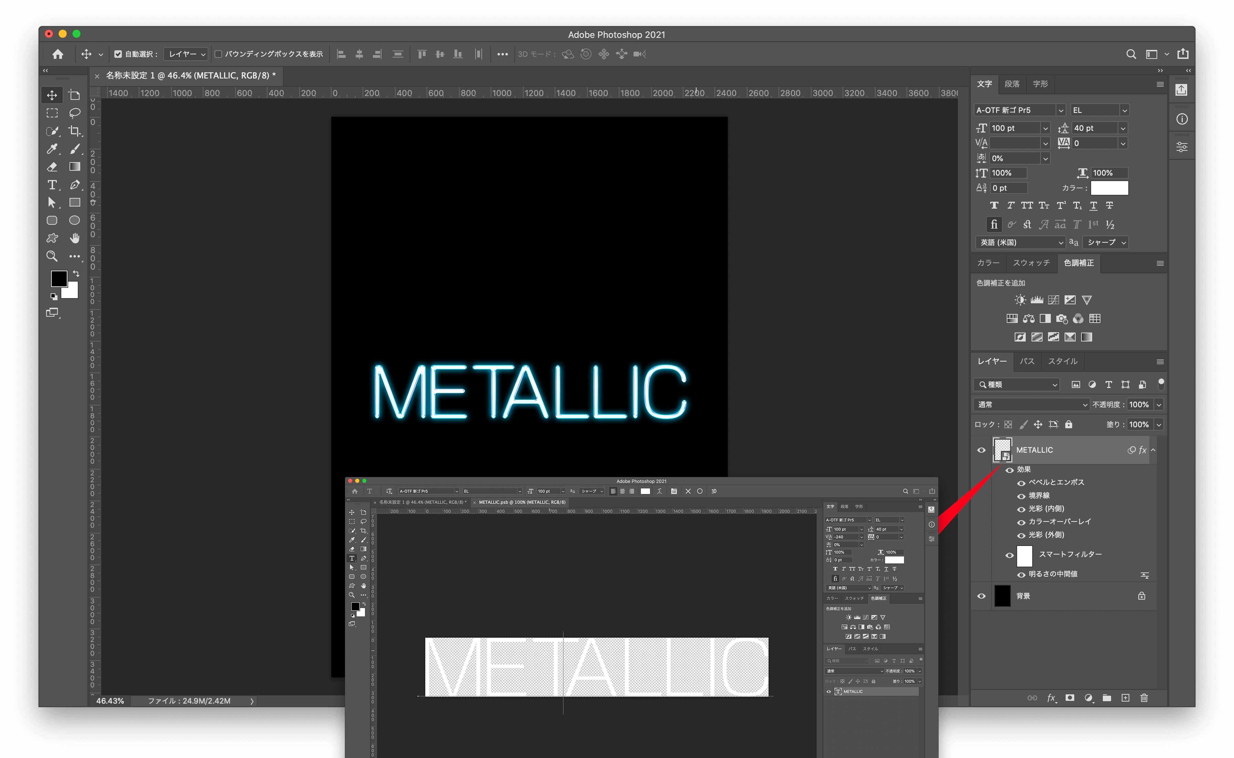
Task: Click the foreground black color swatch
Action: [59, 279]
